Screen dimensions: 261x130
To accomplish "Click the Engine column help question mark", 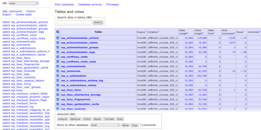I will click(145, 31).
